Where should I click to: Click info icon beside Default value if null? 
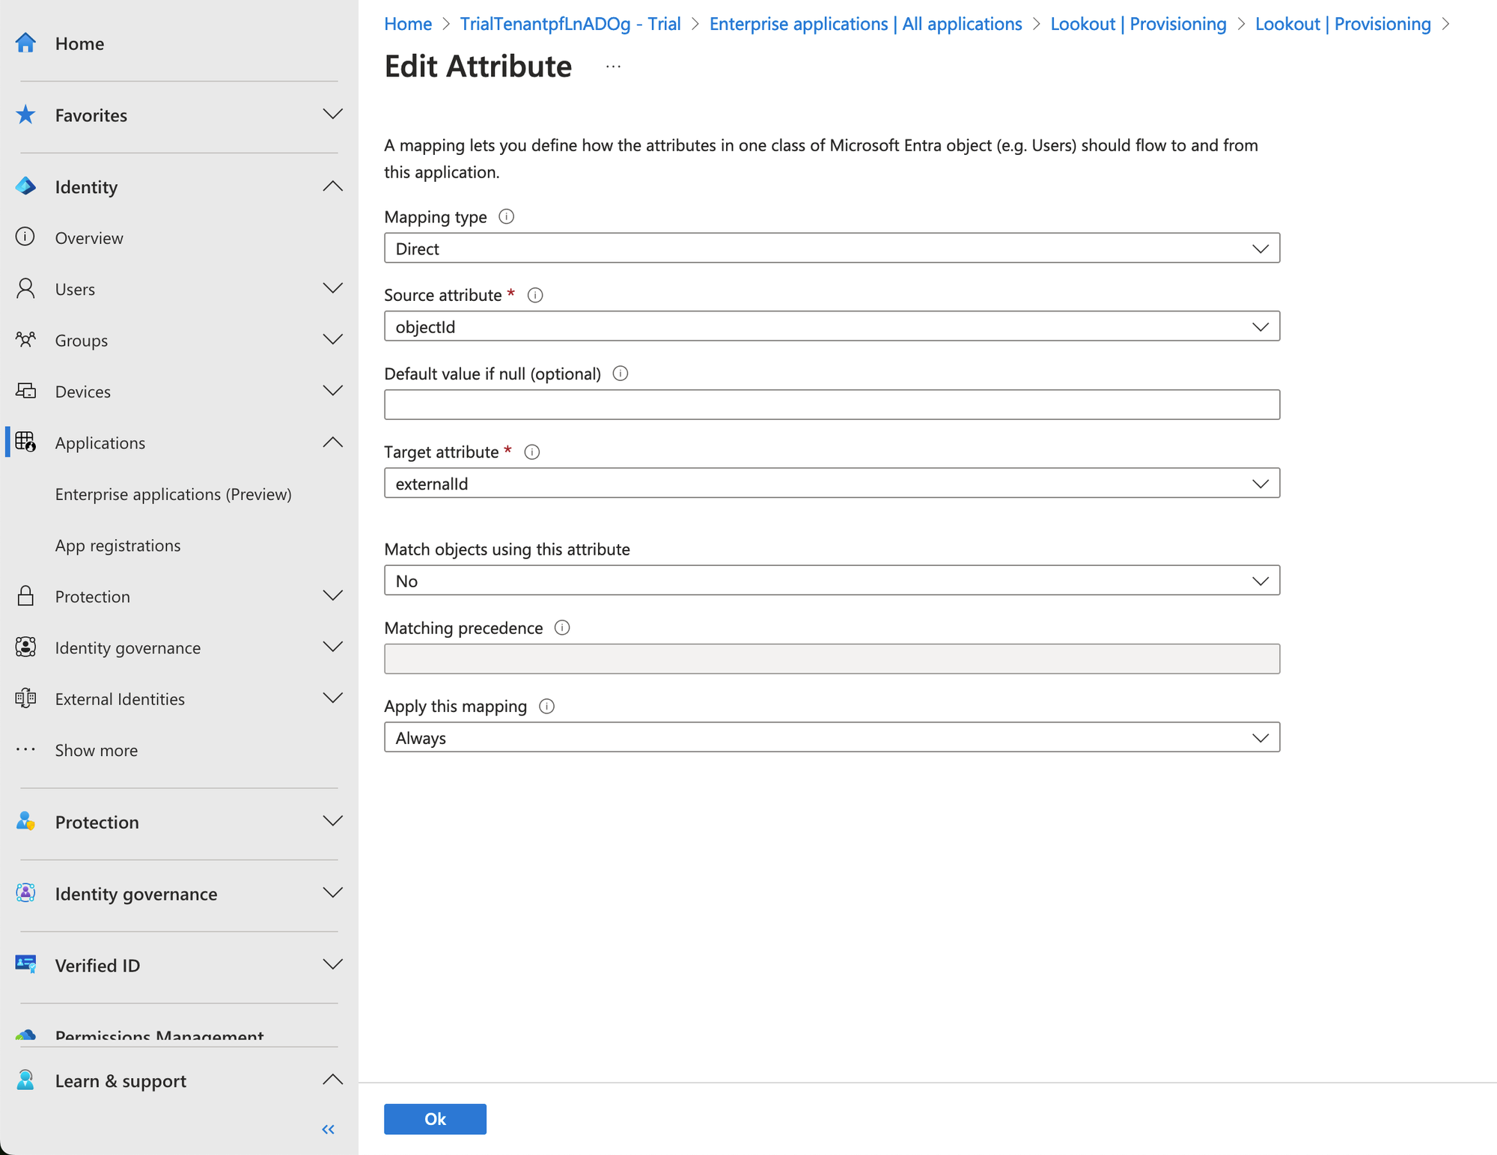(x=621, y=374)
